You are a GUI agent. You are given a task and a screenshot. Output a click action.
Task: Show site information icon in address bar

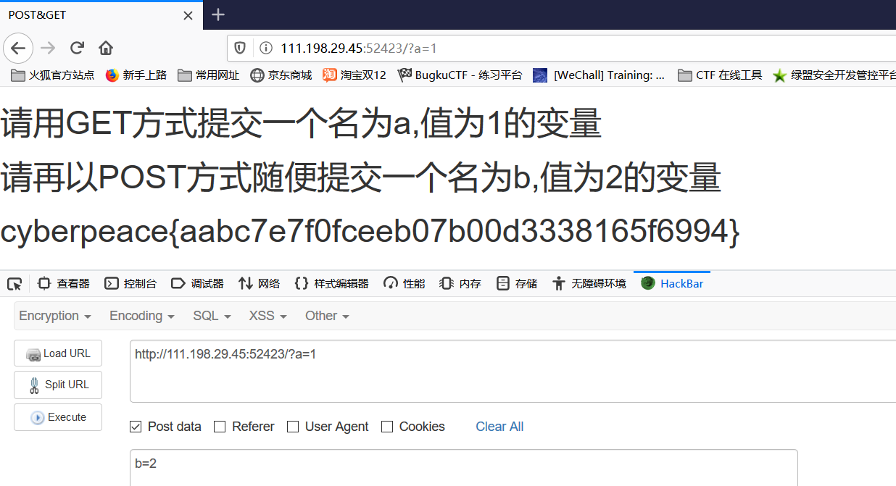tap(265, 49)
